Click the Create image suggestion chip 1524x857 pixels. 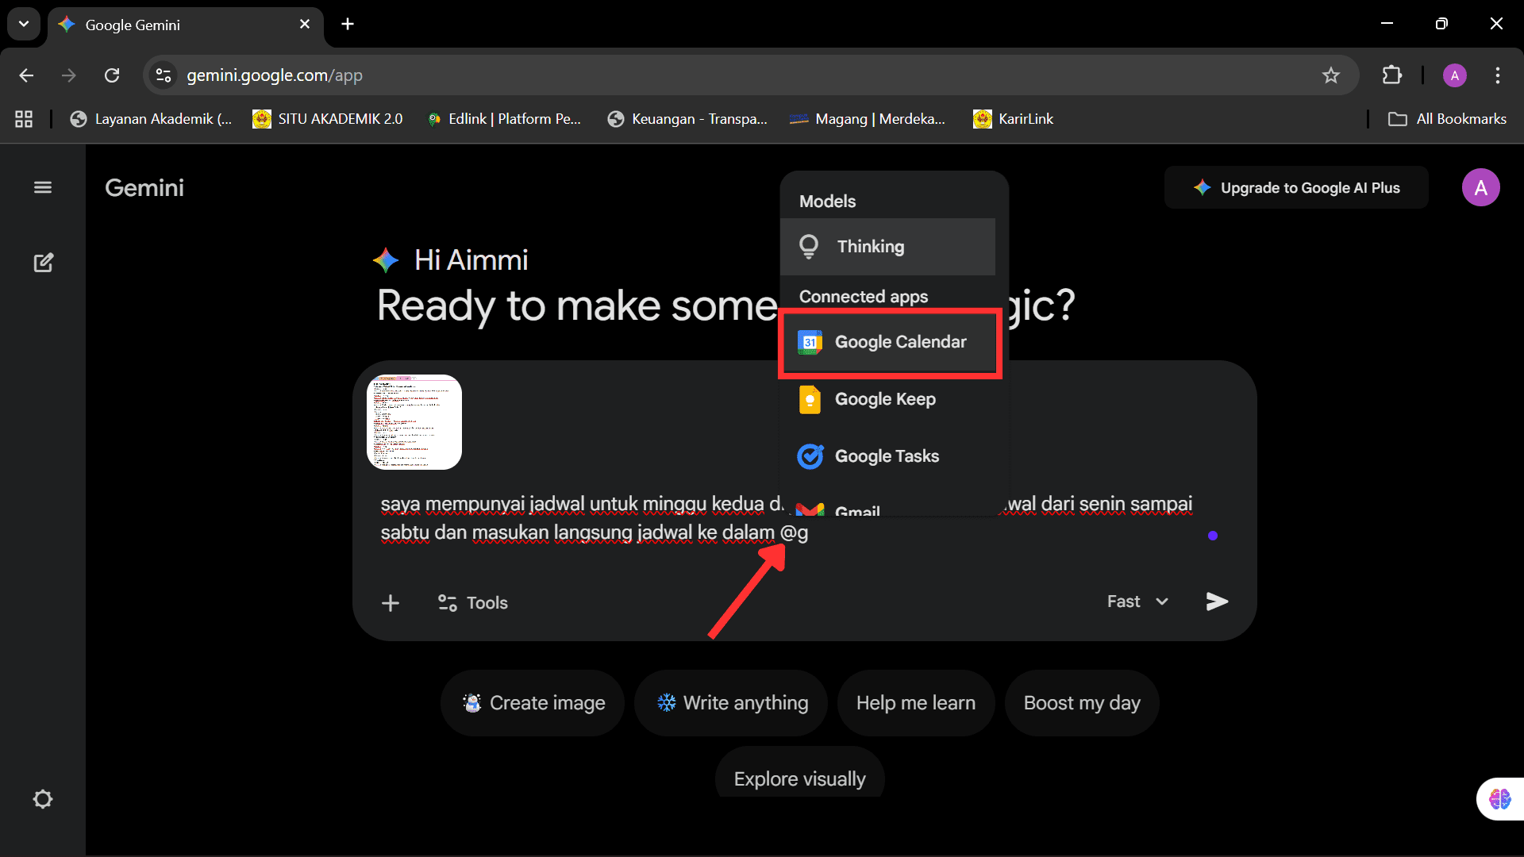point(533,703)
